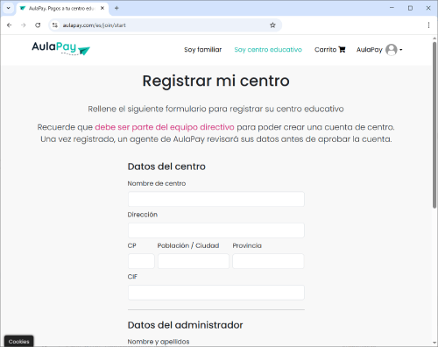Open the Soy familiar menu item
The width and height of the screenshot is (438, 347).
click(203, 50)
